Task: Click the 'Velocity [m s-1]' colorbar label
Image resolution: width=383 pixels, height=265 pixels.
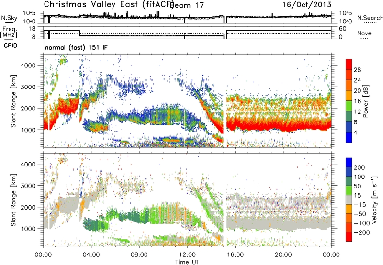Action: pos(374,199)
